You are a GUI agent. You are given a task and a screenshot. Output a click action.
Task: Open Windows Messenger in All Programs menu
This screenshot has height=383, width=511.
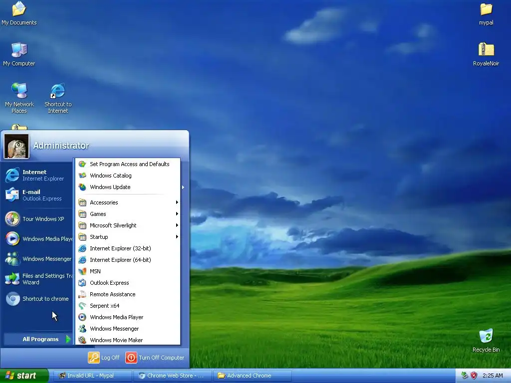point(128,329)
